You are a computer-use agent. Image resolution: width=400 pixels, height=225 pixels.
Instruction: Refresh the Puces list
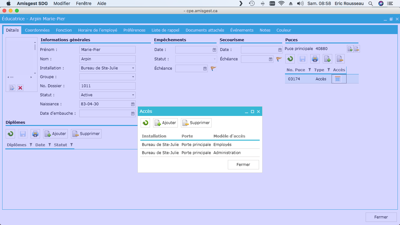pos(290,59)
